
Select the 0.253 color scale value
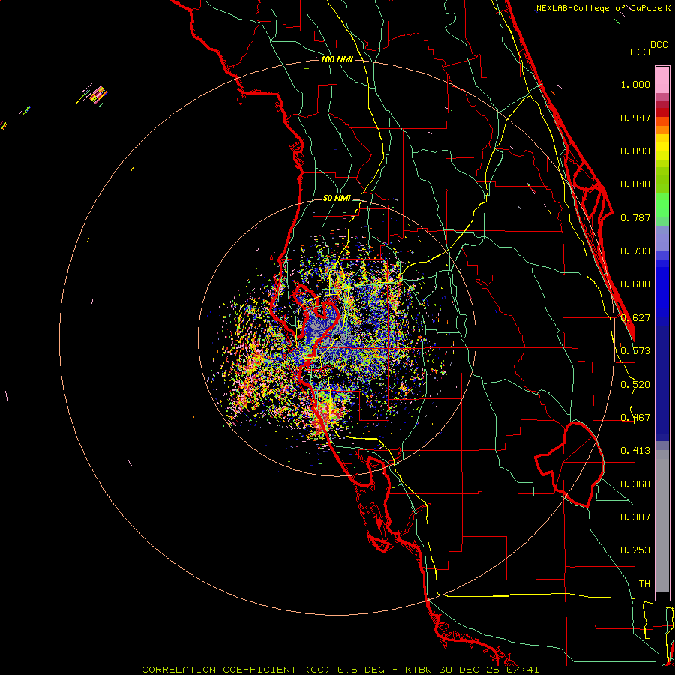tap(635, 550)
